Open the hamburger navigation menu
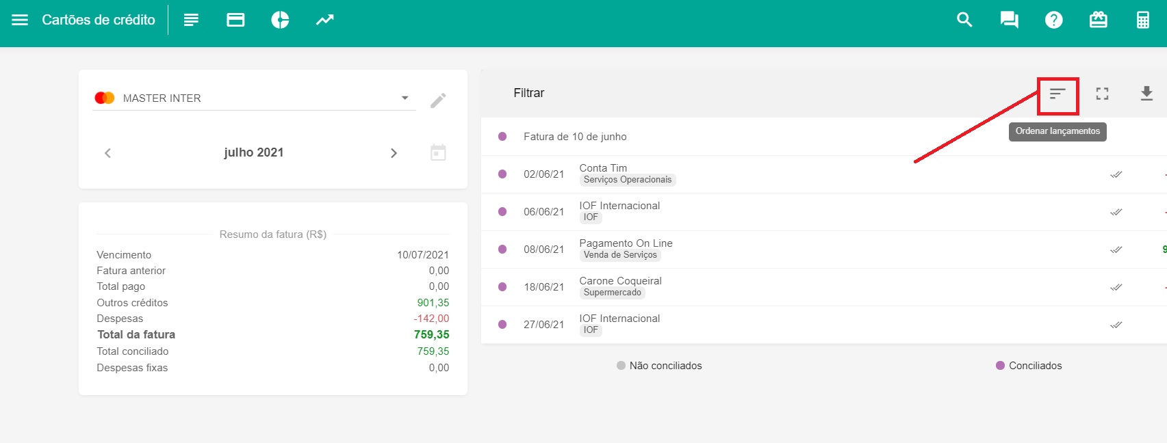Screen dimensions: 1167x443 click(x=20, y=20)
